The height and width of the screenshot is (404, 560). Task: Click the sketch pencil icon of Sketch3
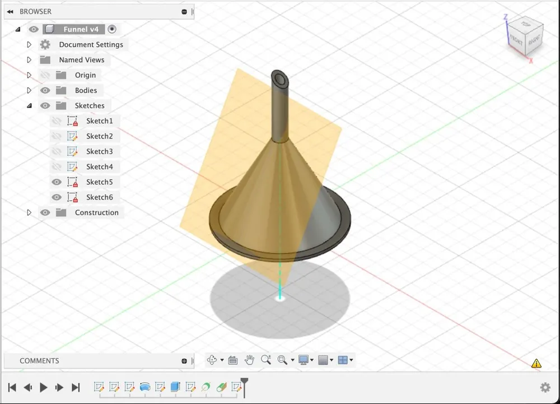click(72, 151)
